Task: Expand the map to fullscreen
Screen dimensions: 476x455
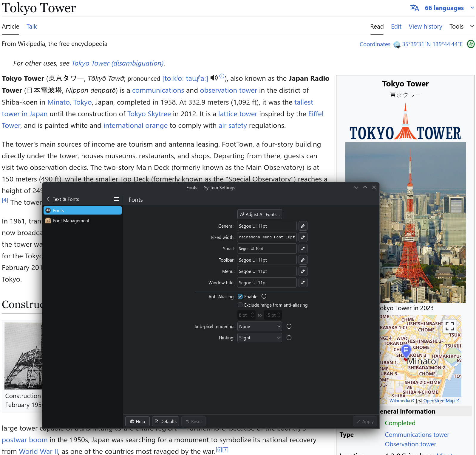Action: pyautogui.click(x=450, y=327)
